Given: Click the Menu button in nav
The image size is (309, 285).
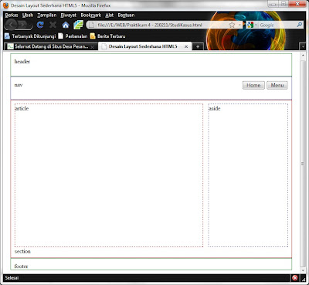Looking at the screenshot, I should pos(277,85).
